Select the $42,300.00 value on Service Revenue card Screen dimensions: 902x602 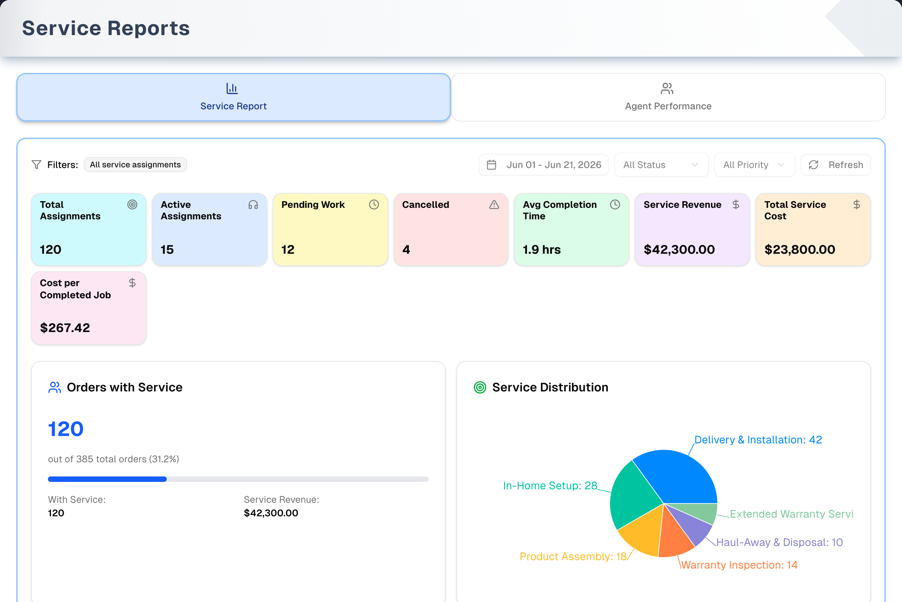679,250
